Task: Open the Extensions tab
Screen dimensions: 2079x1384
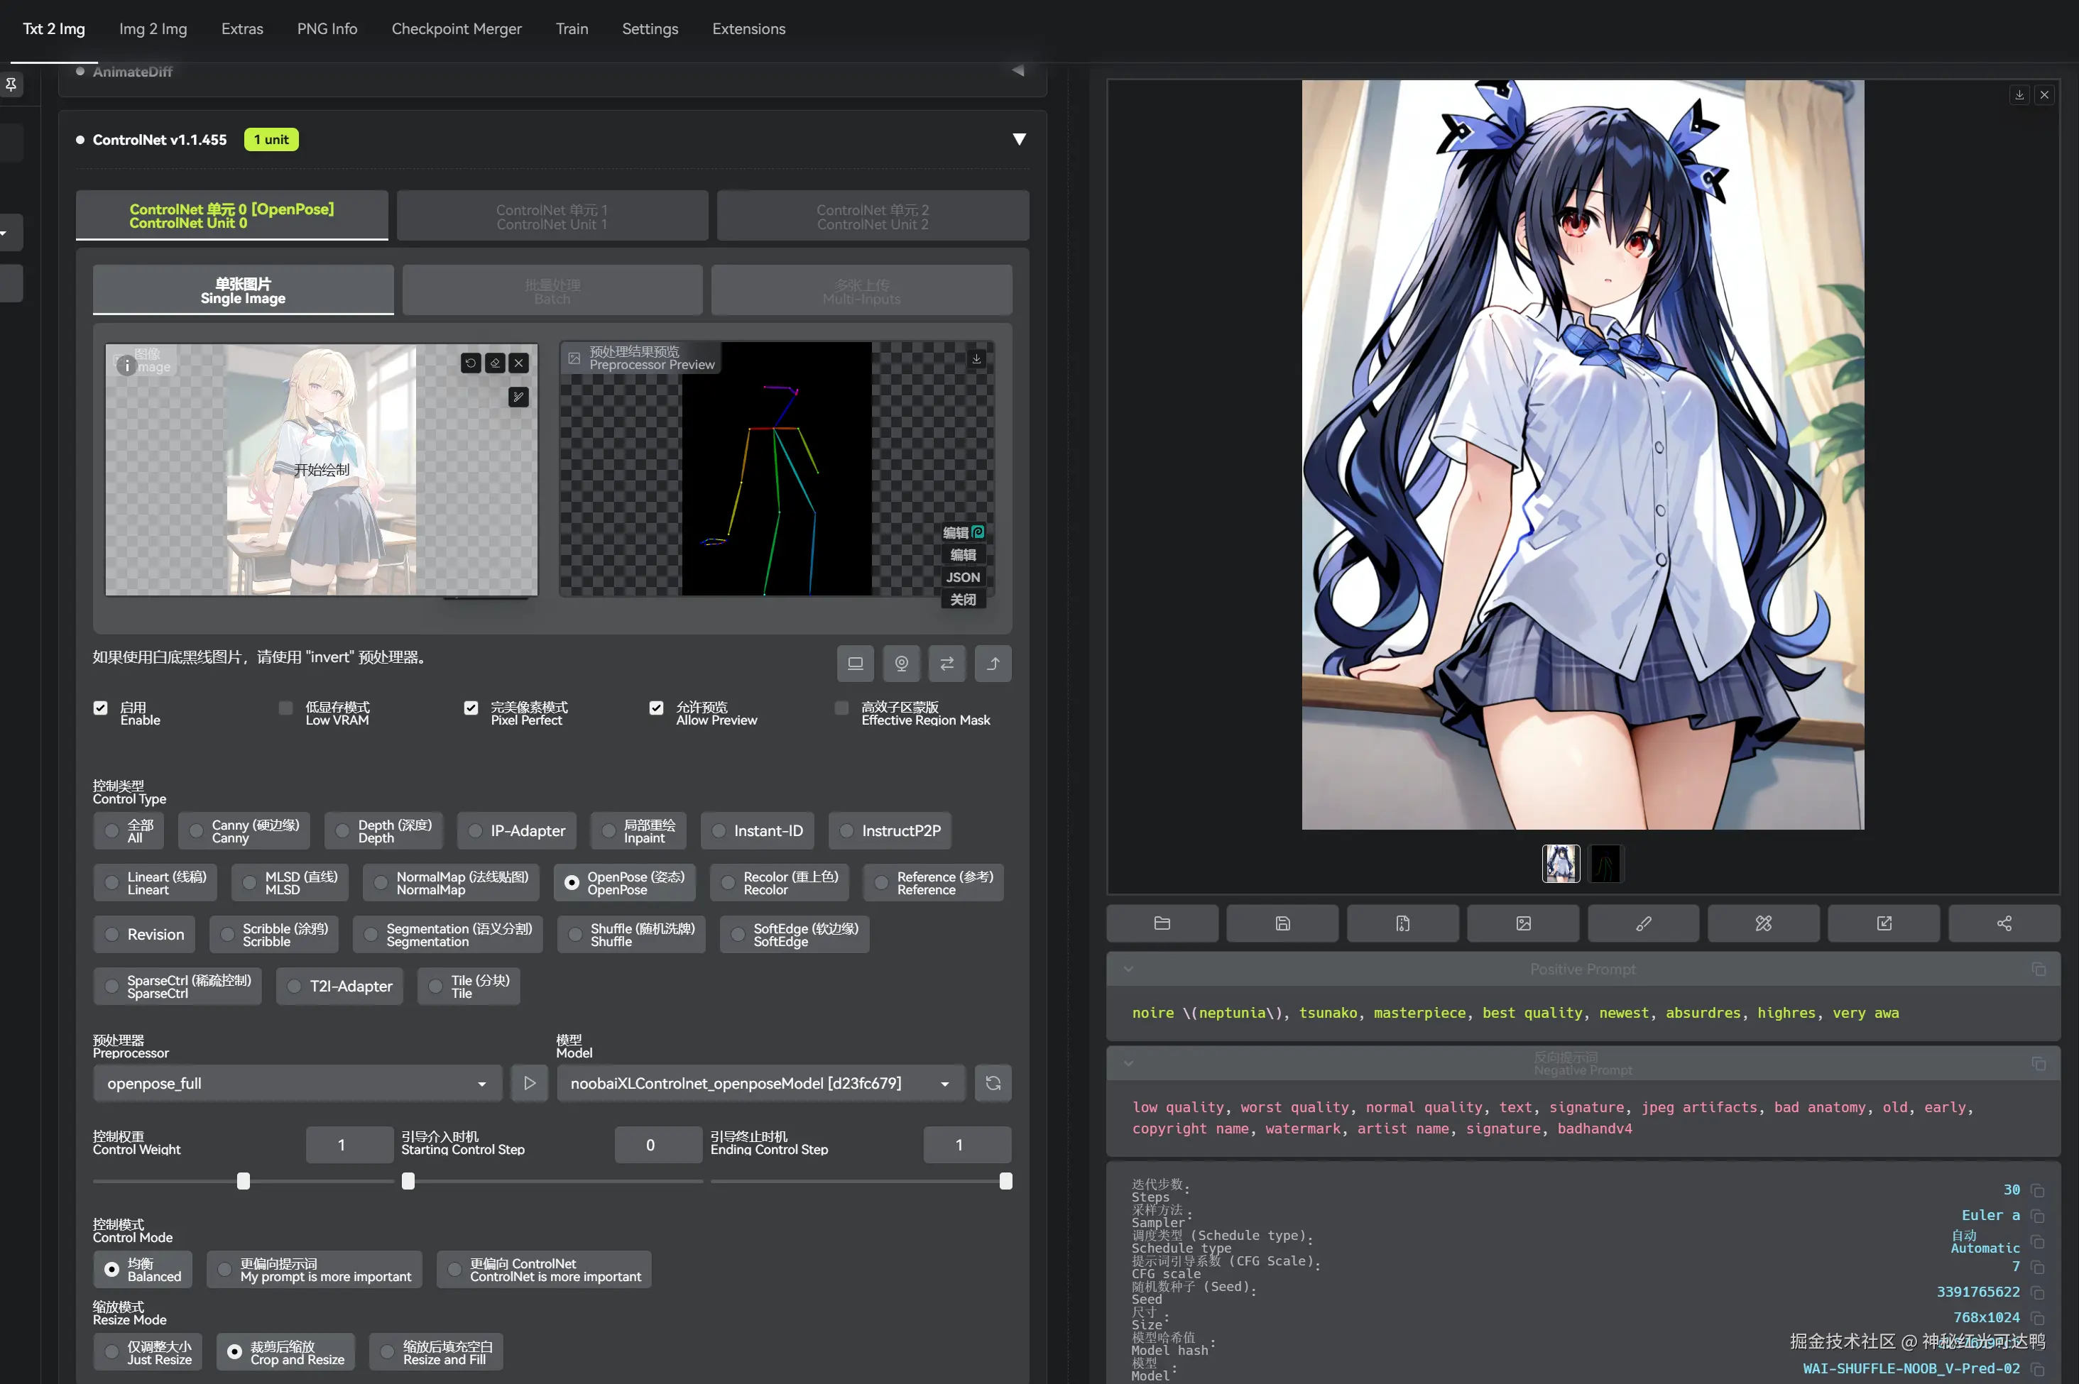Action: coord(748,29)
